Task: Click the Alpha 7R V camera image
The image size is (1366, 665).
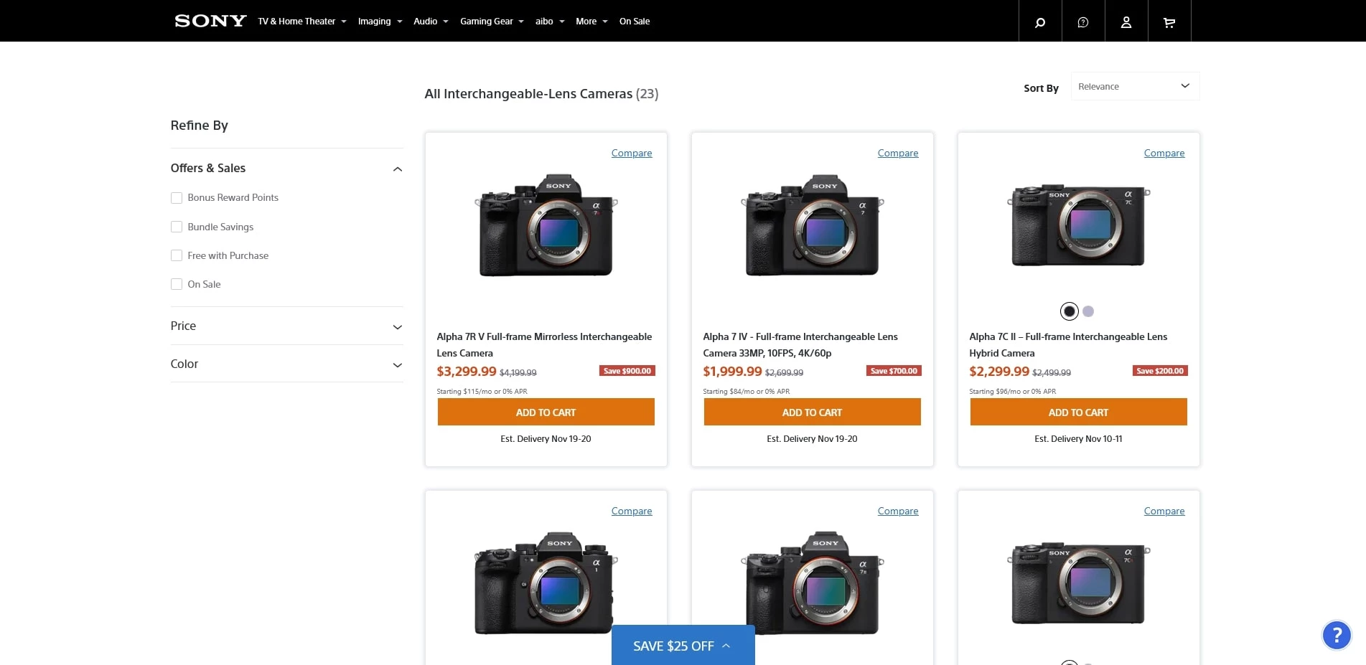Action: pyautogui.click(x=546, y=225)
